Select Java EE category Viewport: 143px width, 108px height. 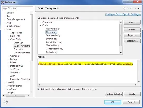(10, 83)
